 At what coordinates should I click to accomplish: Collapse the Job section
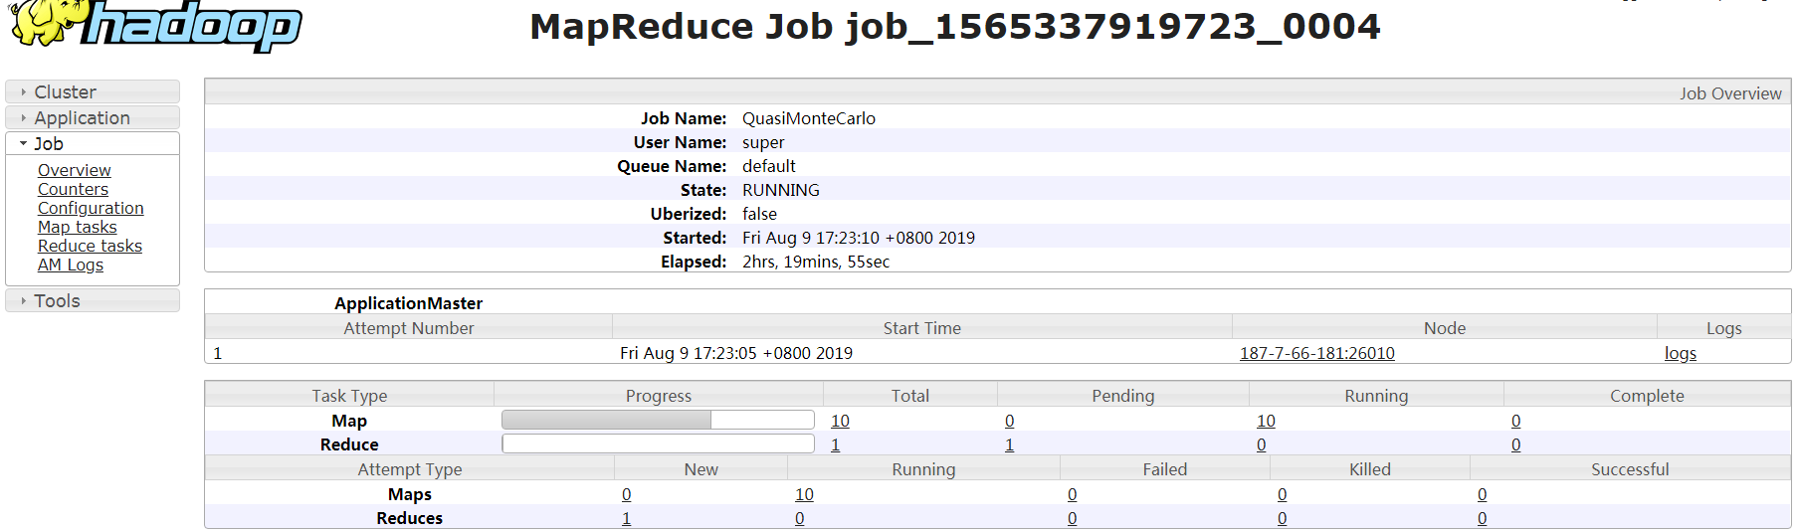(48, 143)
